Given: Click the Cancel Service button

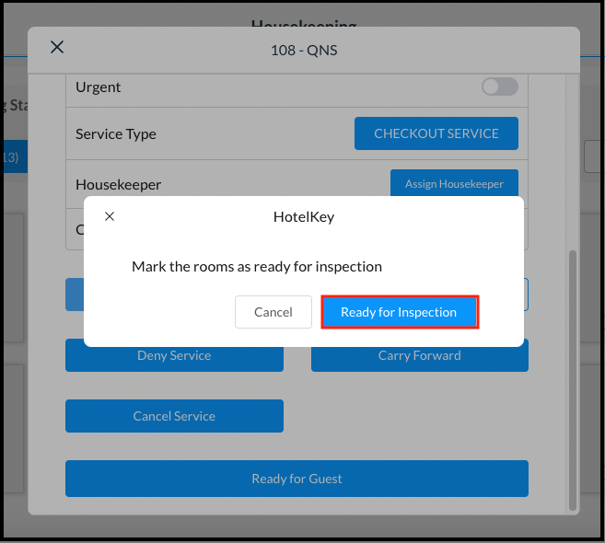Looking at the screenshot, I should [x=174, y=416].
